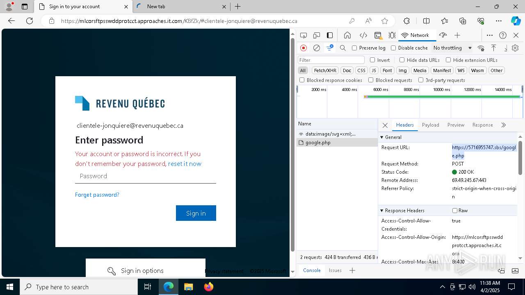
Task: Stop recording the network log
Action: (304, 48)
